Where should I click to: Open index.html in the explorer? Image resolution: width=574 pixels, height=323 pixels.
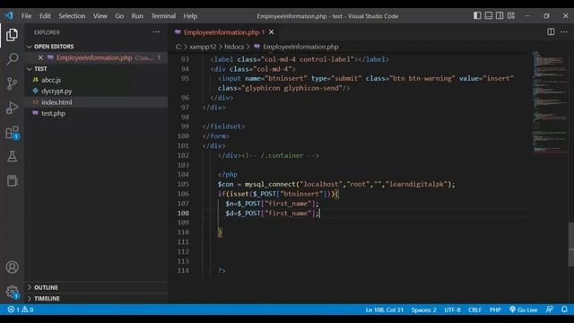click(57, 102)
